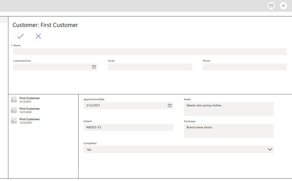Click image thumbnail of 10/7/2020 entry

coord(14,110)
